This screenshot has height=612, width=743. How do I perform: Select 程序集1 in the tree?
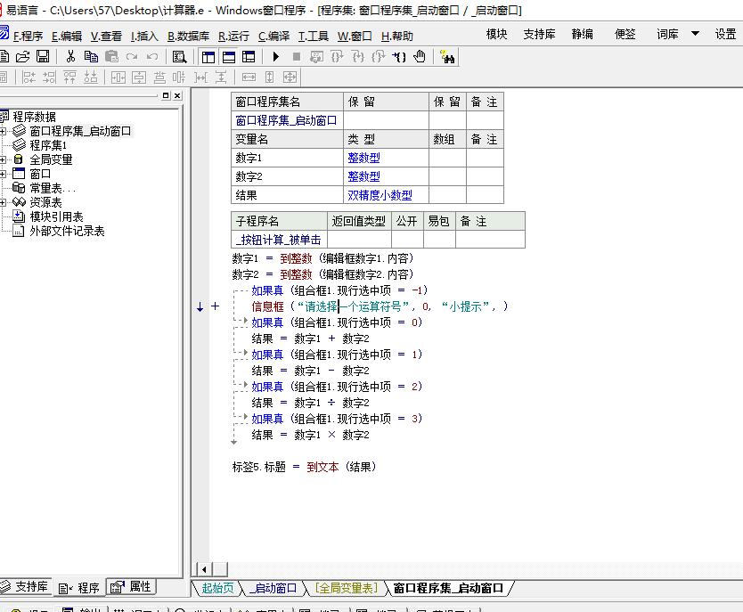(48, 145)
